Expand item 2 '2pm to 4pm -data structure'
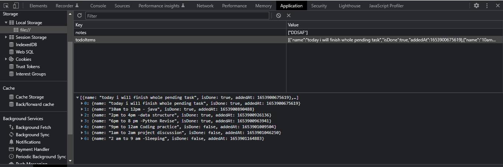Screen dimensions: 503x167 82,115
